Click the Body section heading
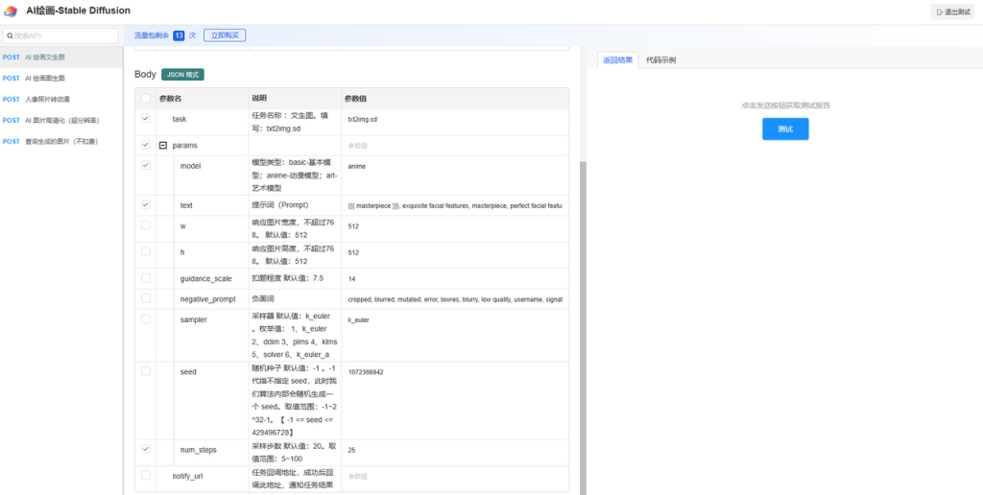 tap(146, 75)
